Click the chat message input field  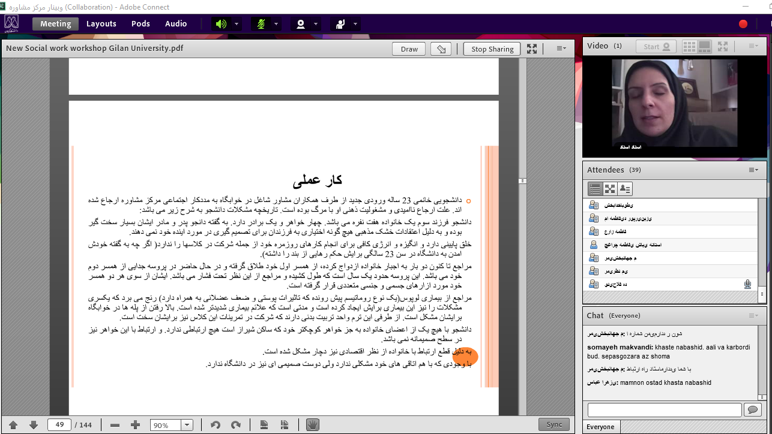click(x=665, y=410)
